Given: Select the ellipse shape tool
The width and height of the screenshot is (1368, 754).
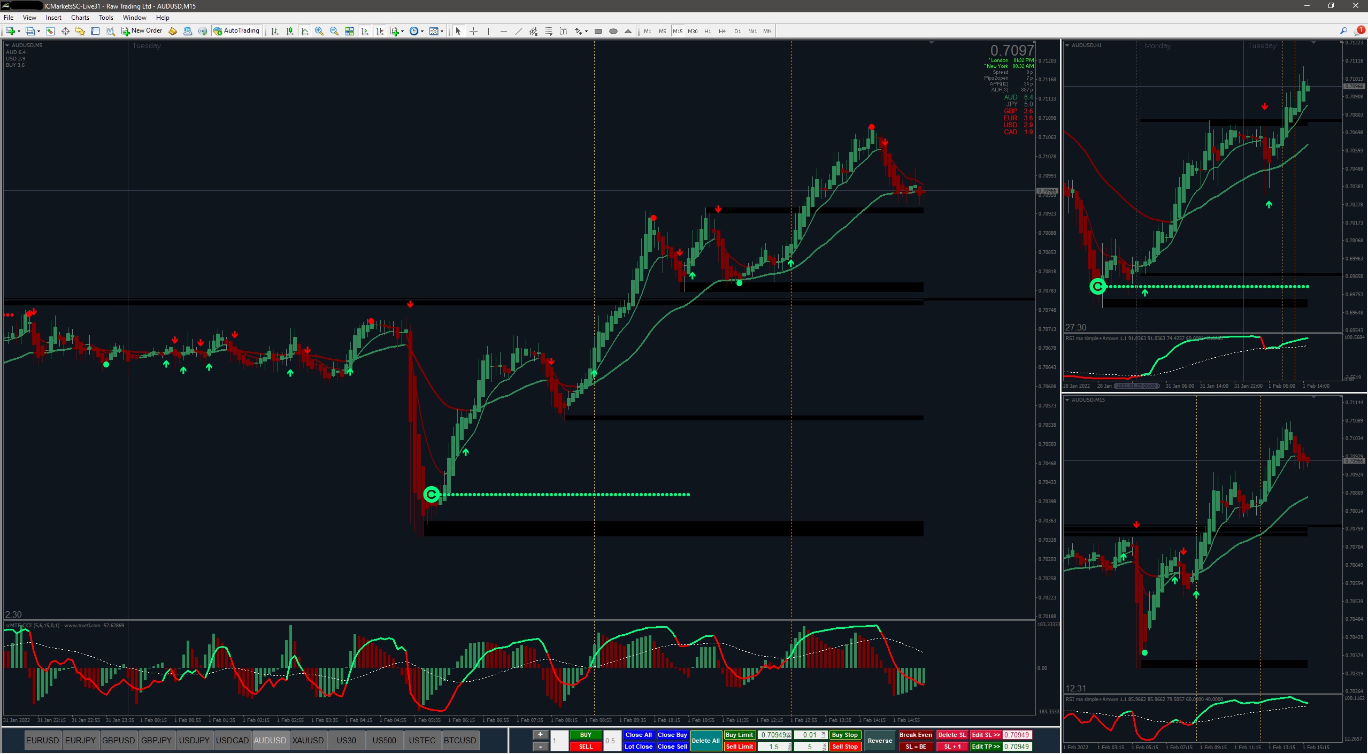Looking at the screenshot, I should [613, 31].
